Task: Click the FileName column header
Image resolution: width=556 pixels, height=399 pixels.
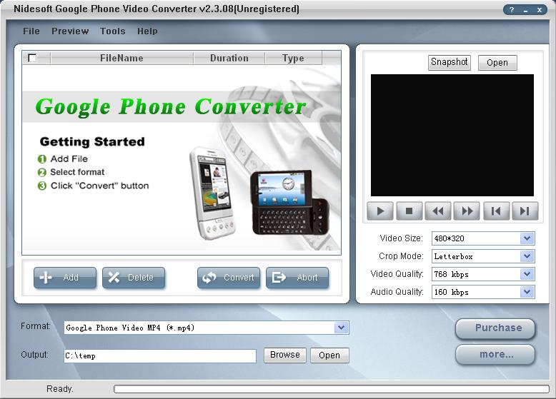Action: click(x=121, y=58)
